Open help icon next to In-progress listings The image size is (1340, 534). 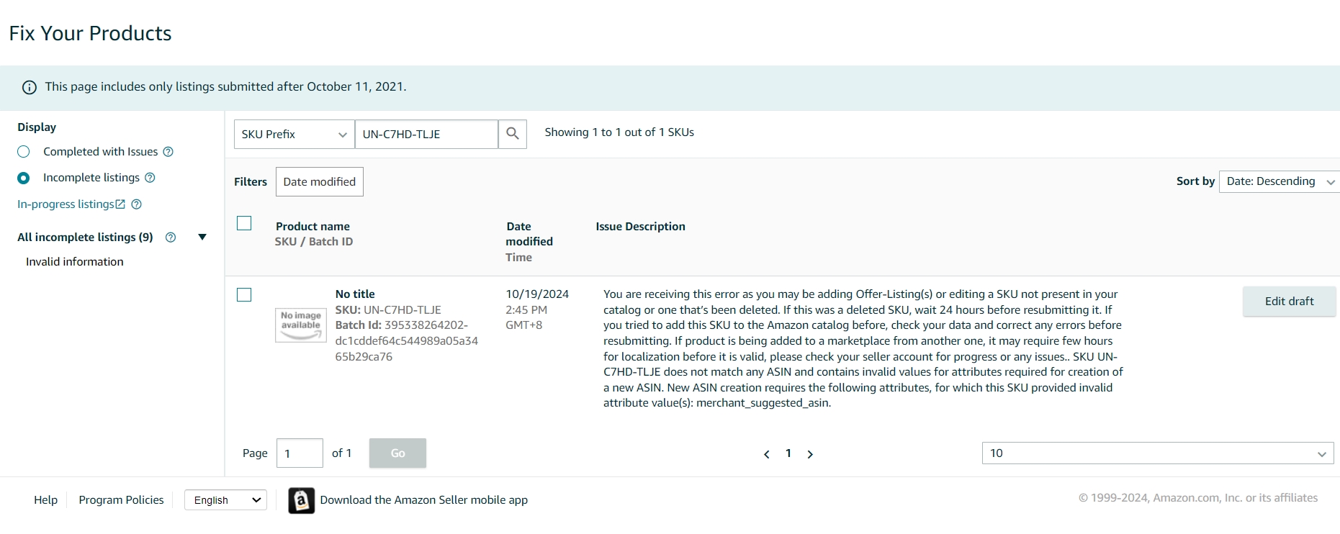137,204
